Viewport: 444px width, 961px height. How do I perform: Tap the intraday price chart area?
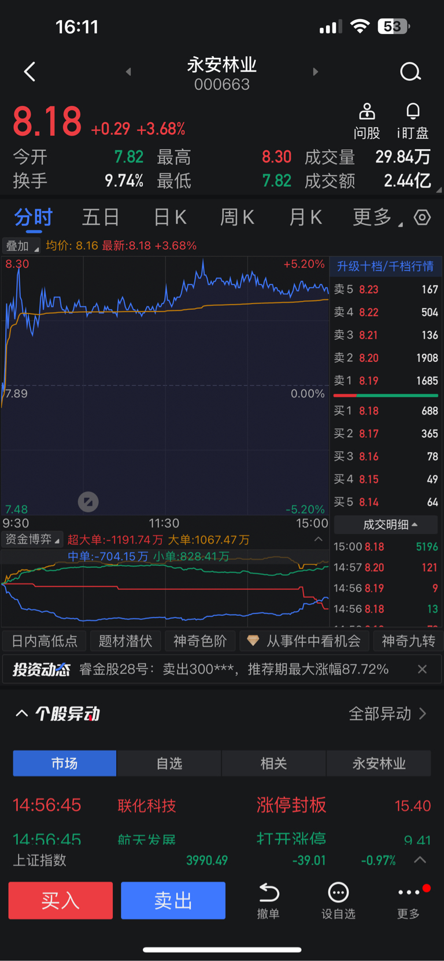tap(165, 386)
